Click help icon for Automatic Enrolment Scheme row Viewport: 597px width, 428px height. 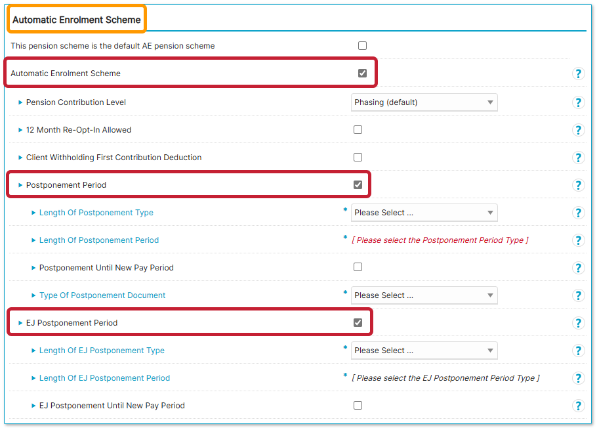click(x=578, y=74)
